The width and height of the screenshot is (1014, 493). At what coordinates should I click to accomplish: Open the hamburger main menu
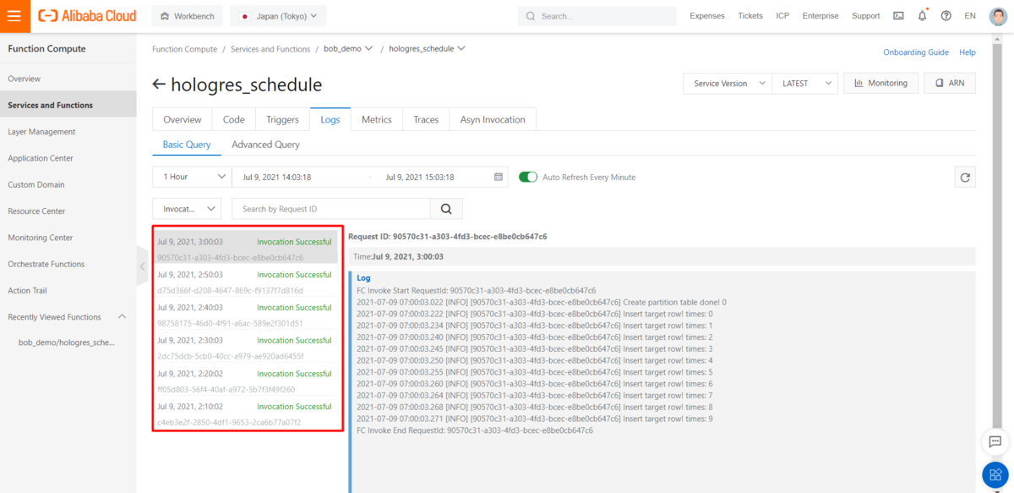(x=14, y=15)
